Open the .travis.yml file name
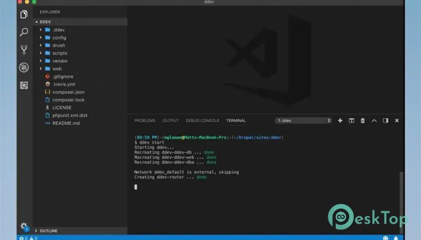 click(x=64, y=84)
